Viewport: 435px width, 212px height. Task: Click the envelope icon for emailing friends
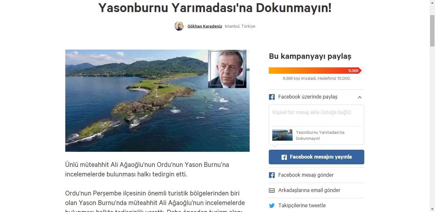click(272, 190)
